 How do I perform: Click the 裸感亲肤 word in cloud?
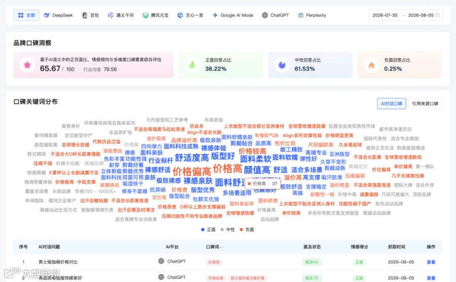pyautogui.click(x=198, y=180)
